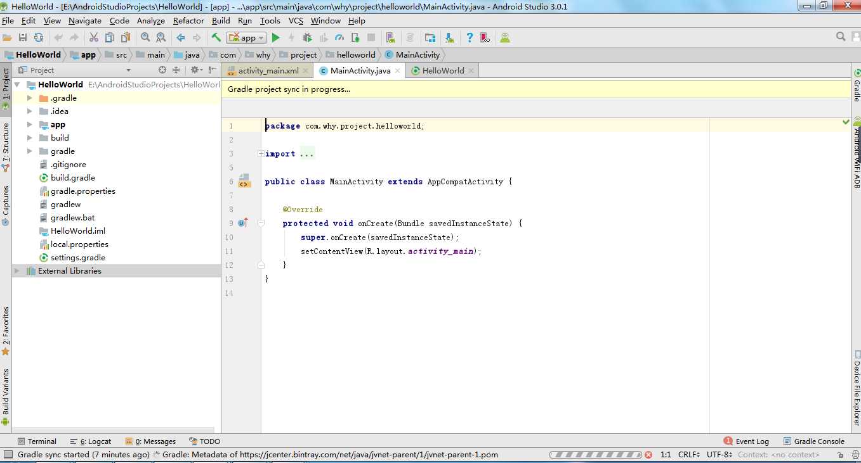Open the app run configuration dropdown
Screen dimensions: 861x463
coord(247,38)
